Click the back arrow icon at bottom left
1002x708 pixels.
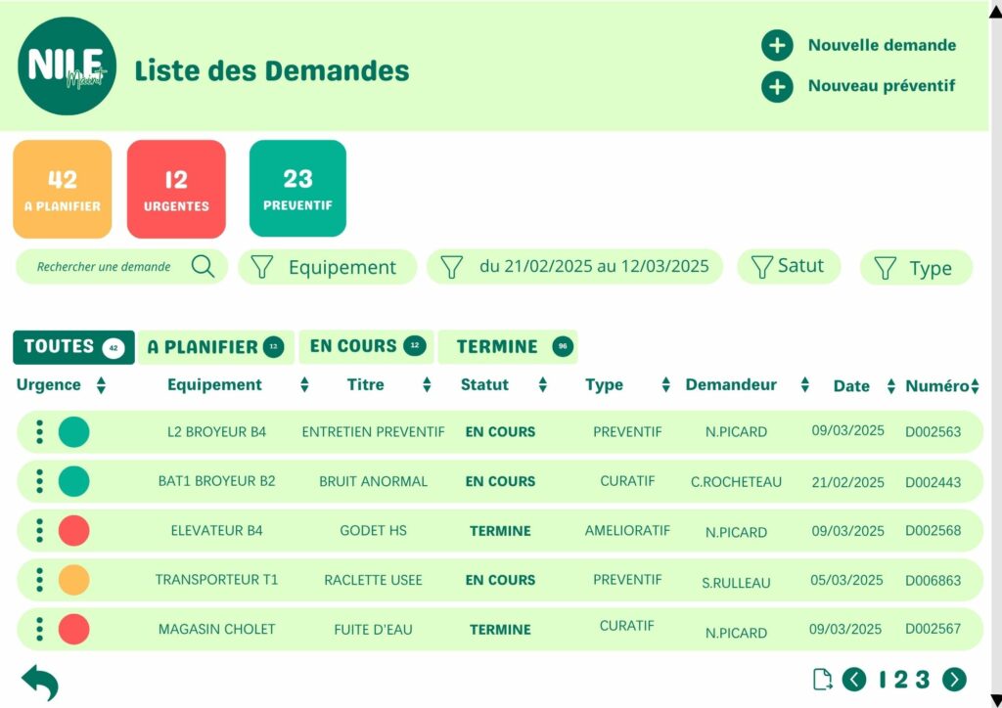click(x=40, y=682)
